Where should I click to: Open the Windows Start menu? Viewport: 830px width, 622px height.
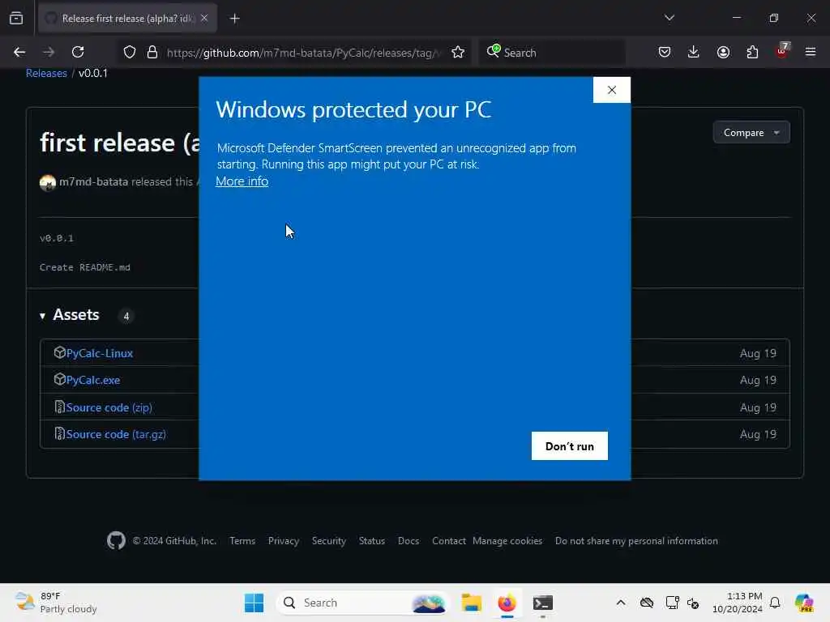pos(254,603)
